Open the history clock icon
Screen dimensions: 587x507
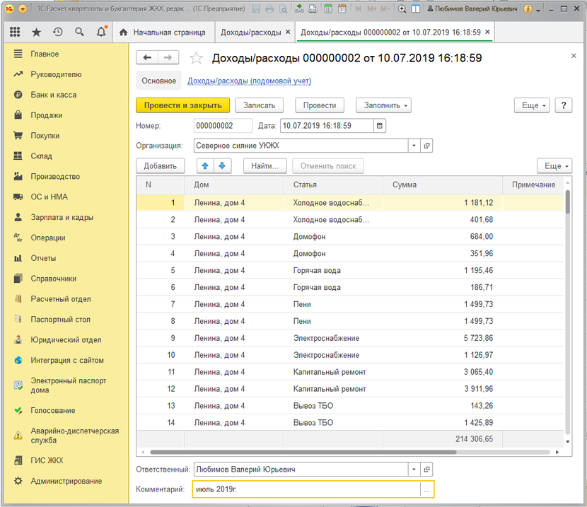coord(57,33)
